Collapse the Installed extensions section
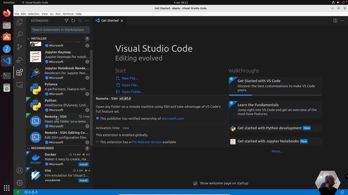Viewport: 348px width, 195px height. pos(58,38)
